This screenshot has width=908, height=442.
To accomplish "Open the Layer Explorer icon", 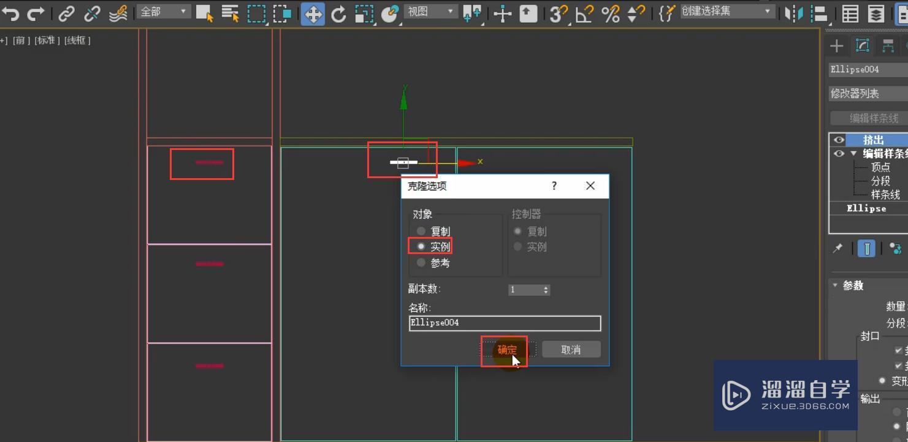I will click(876, 13).
